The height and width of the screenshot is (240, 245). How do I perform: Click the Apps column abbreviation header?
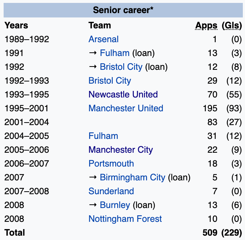pyautogui.click(x=206, y=25)
